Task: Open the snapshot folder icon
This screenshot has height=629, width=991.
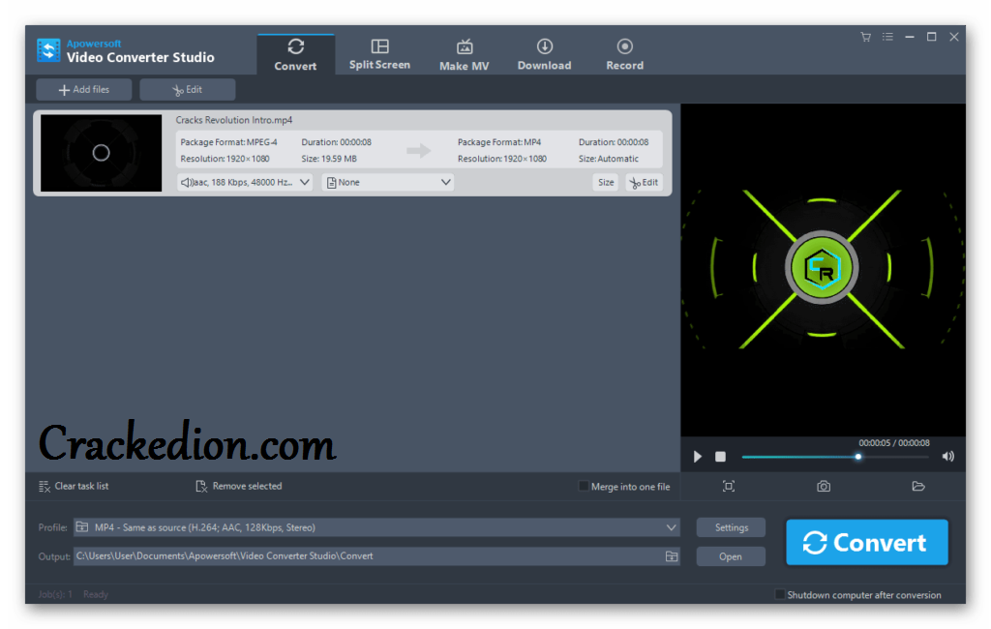Action: pos(918,486)
